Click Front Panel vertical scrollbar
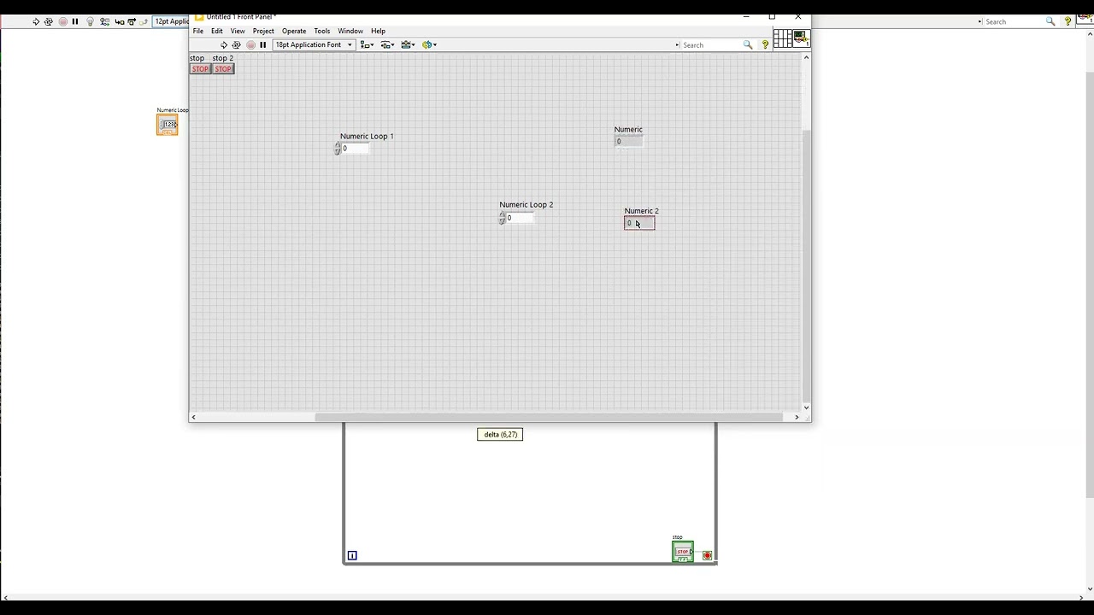 point(806,266)
